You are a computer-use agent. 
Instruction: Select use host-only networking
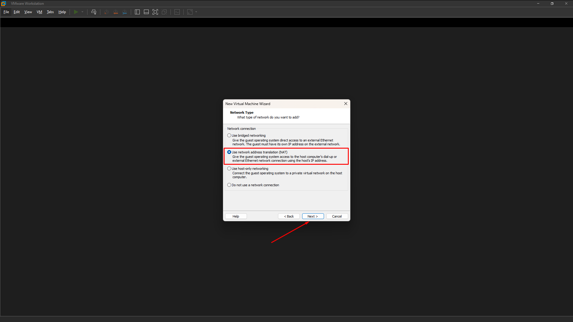point(229,168)
